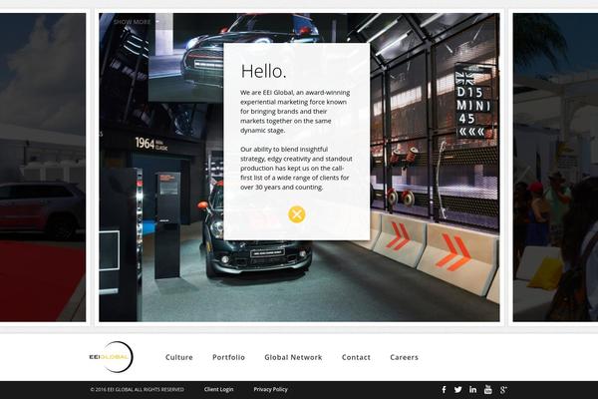This screenshot has width=598, height=399.
Task: Select the previous slide with red car
Action: click(x=43, y=168)
